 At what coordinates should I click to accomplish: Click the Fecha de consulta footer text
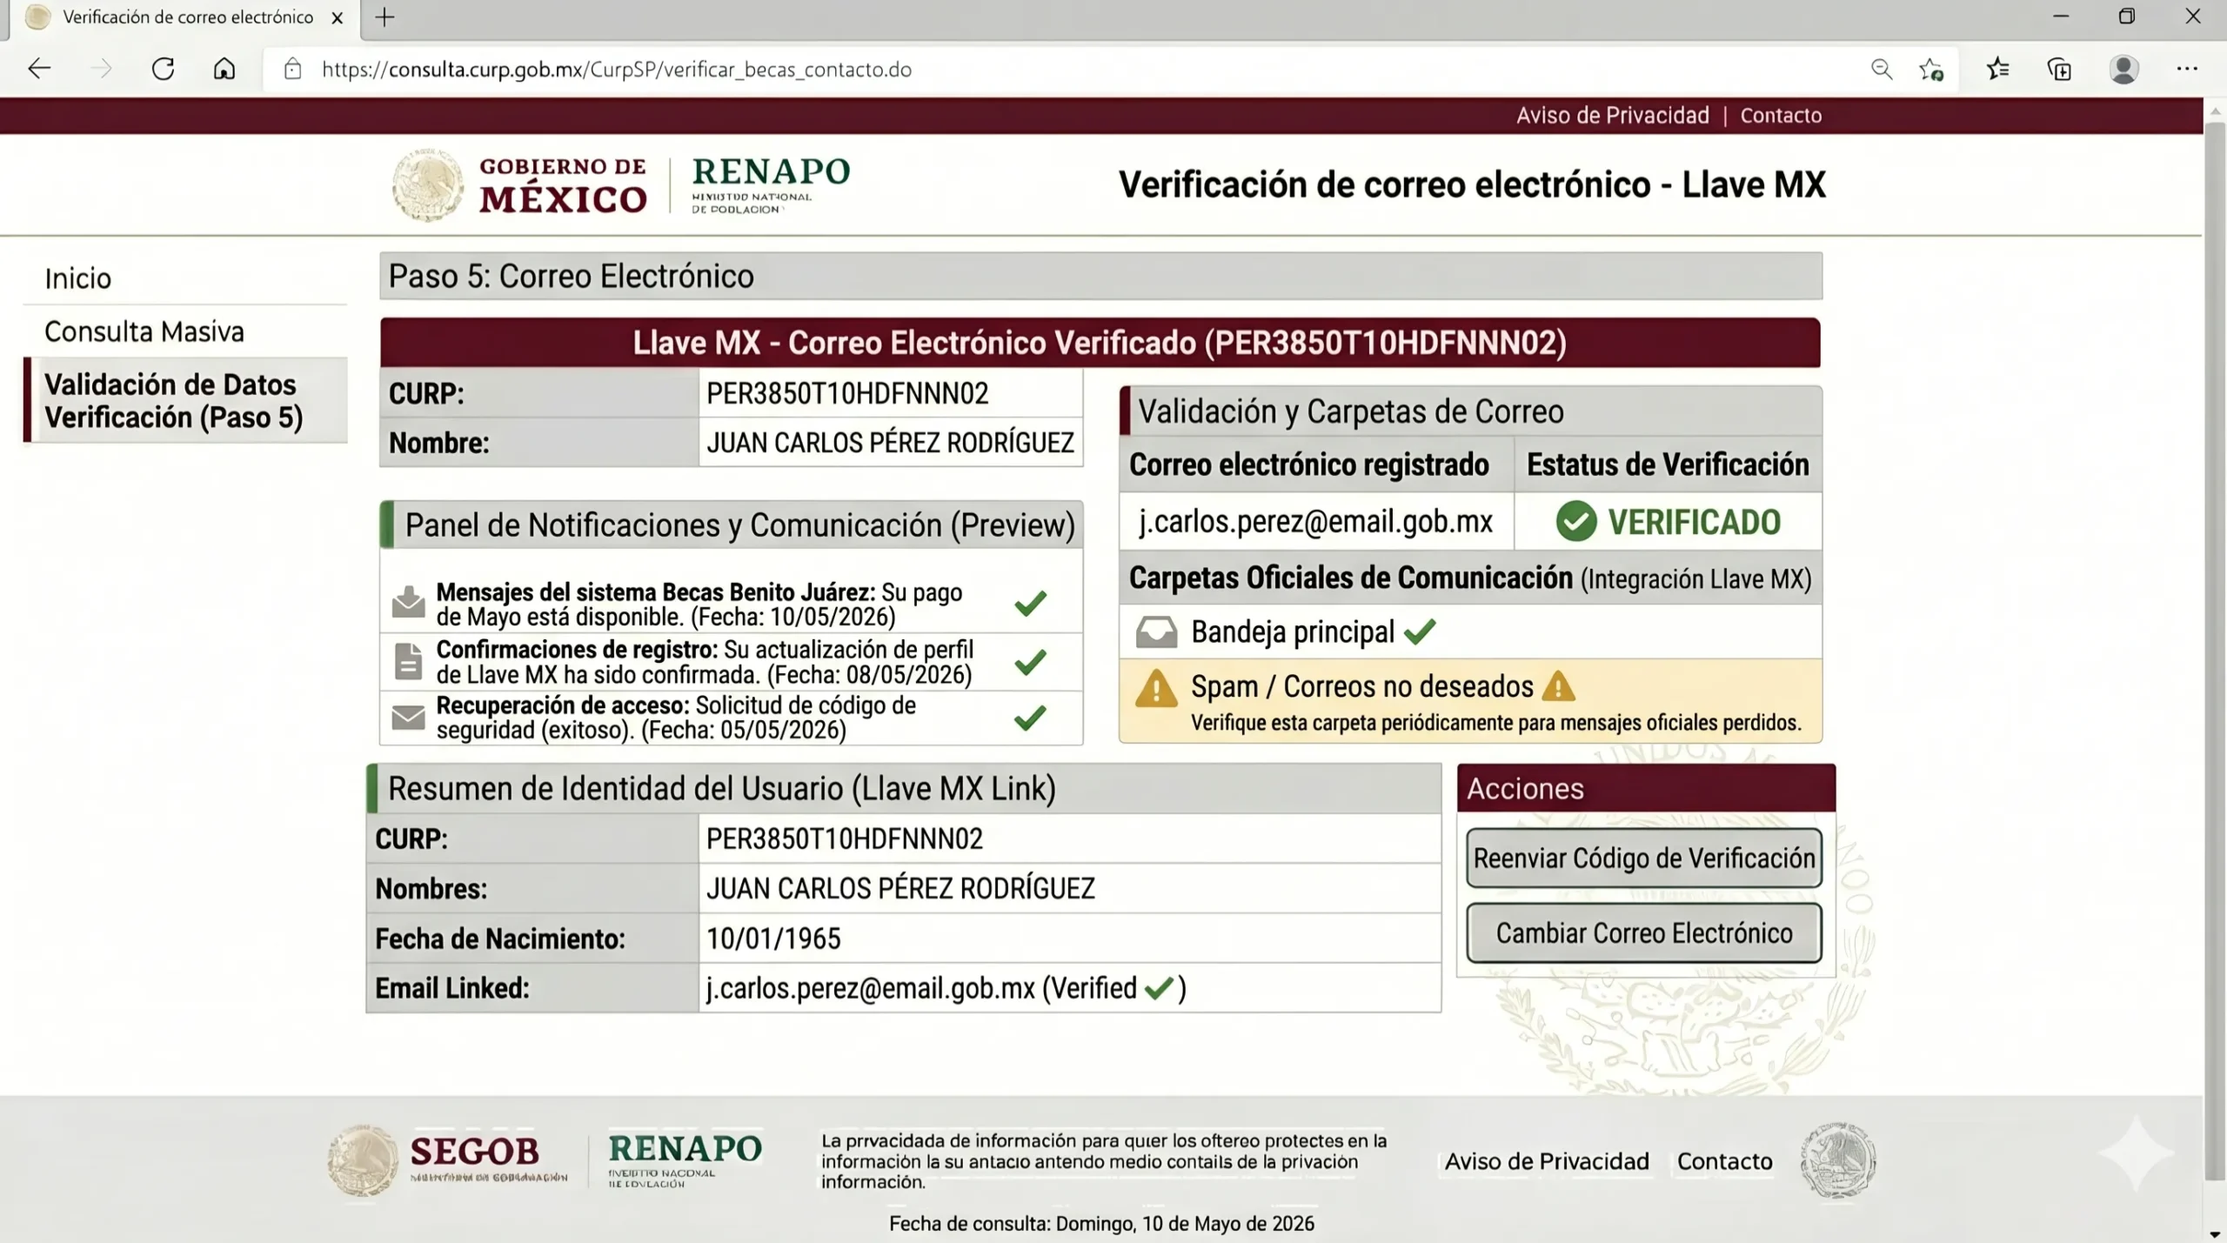pyautogui.click(x=1101, y=1224)
